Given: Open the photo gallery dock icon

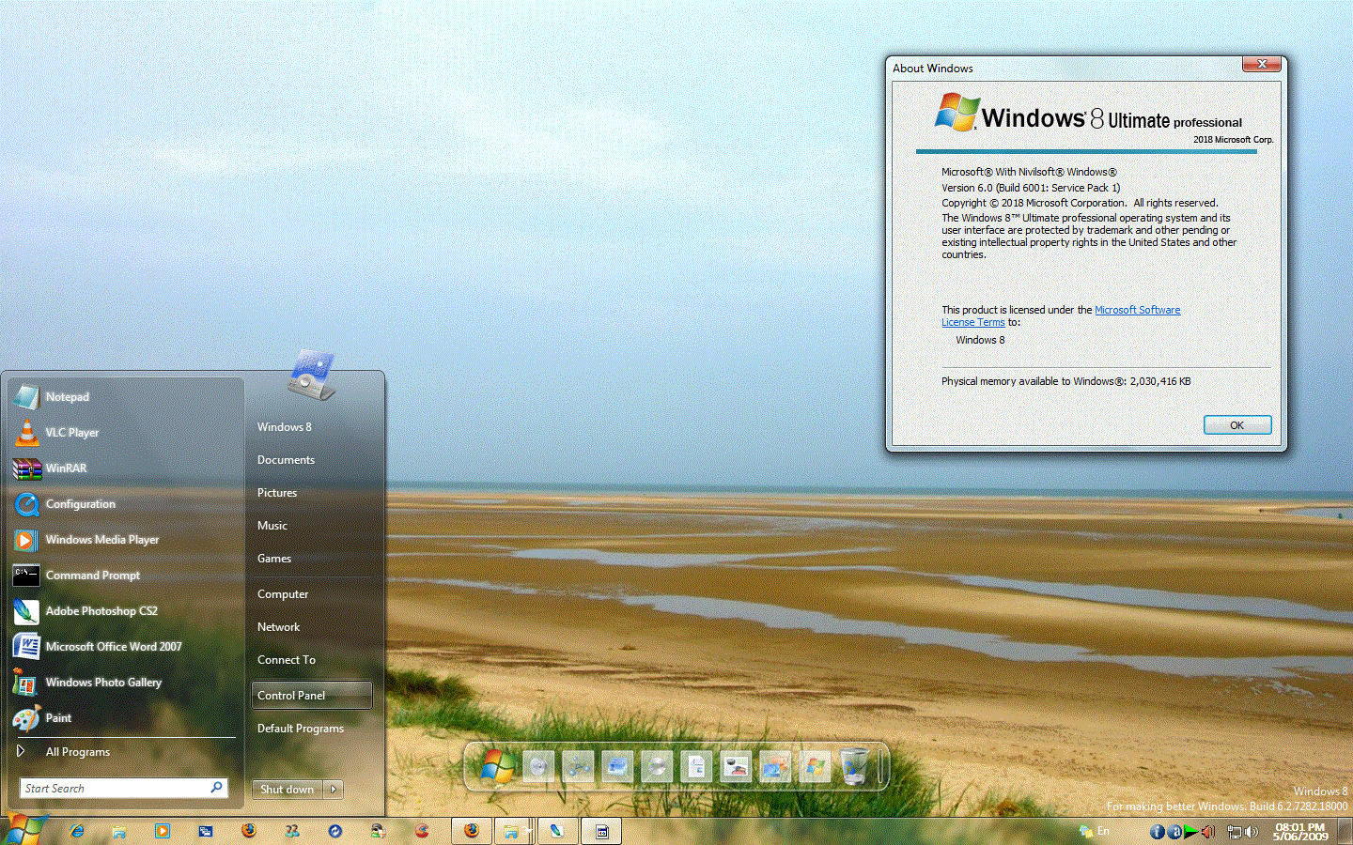Looking at the screenshot, I should (x=775, y=767).
